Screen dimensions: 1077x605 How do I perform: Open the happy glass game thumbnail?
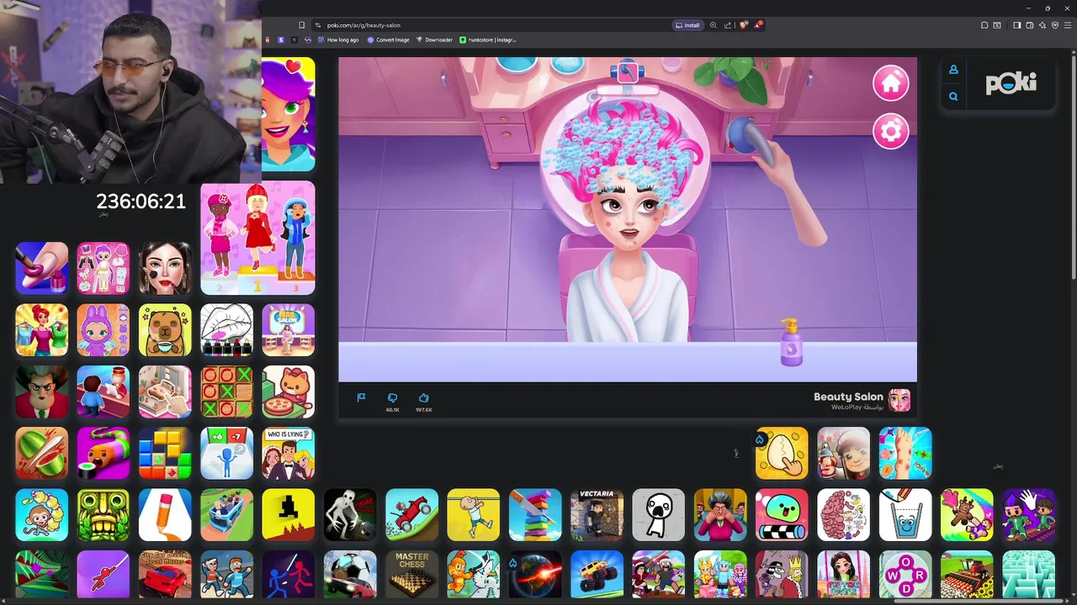pyautogui.click(x=905, y=515)
